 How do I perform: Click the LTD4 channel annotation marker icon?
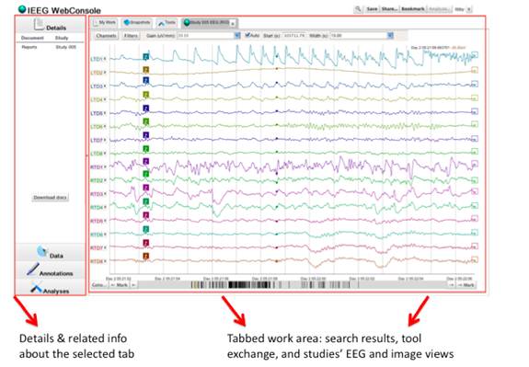pos(145,95)
